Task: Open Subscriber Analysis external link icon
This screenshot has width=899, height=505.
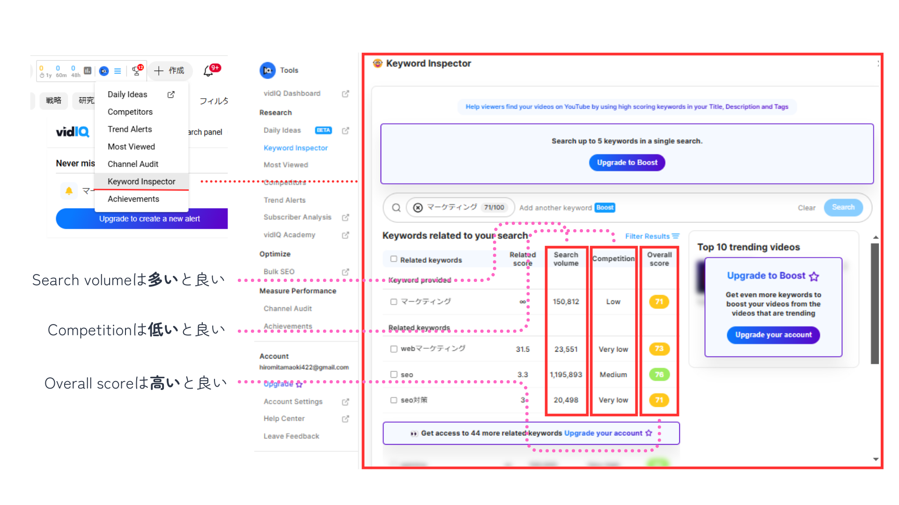Action: pos(346,217)
